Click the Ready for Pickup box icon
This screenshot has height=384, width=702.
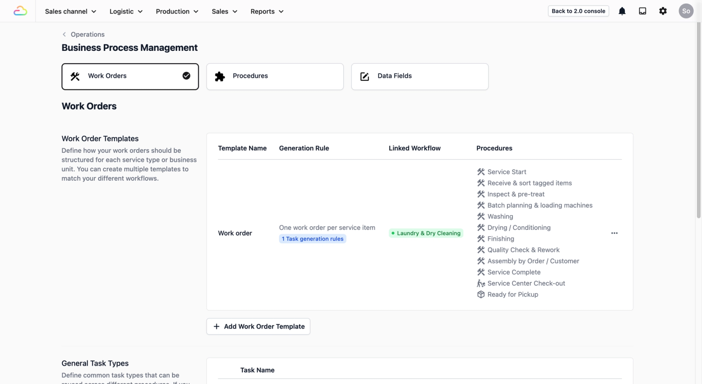click(x=481, y=294)
